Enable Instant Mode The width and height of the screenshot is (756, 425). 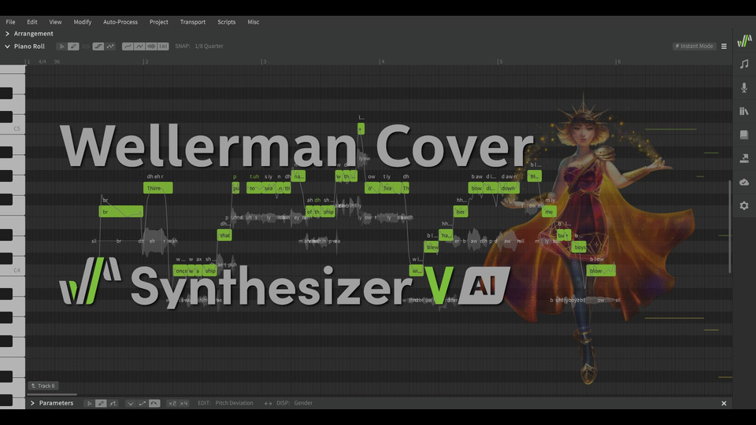pos(695,46)
